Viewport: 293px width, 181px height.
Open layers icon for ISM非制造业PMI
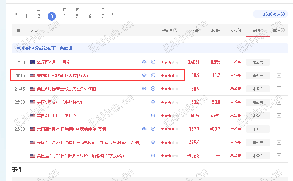click(153, 102)
